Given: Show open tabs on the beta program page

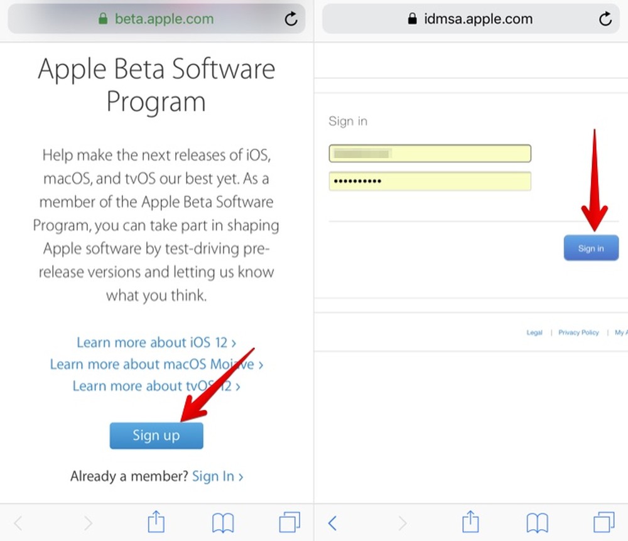Looking at the screenshot, I should [x=290, y=522].
